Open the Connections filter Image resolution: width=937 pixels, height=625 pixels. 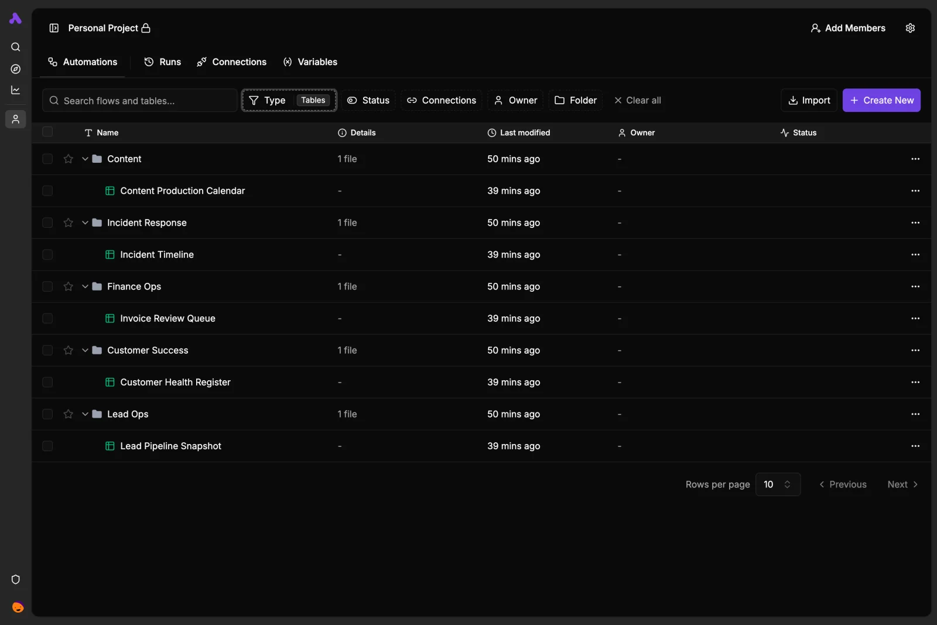point(442,100)
